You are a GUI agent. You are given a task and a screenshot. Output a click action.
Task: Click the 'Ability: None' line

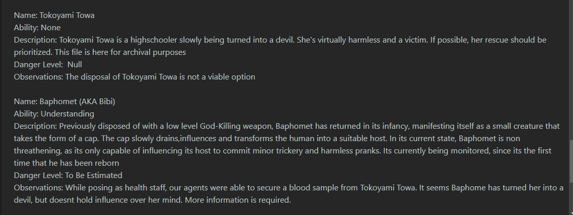pyautogui.click(x=37, y=28)
